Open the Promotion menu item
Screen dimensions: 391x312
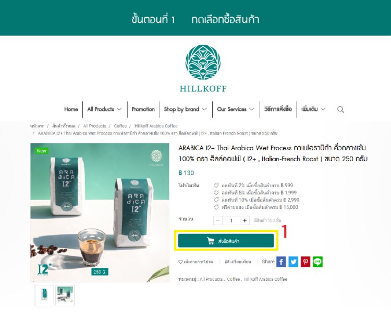click(143, 109)
